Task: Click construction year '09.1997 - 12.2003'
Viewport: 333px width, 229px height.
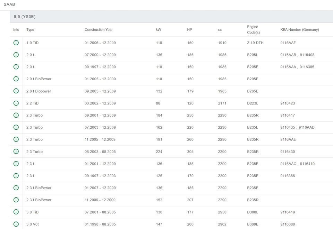Action: [x=100, y=176]
